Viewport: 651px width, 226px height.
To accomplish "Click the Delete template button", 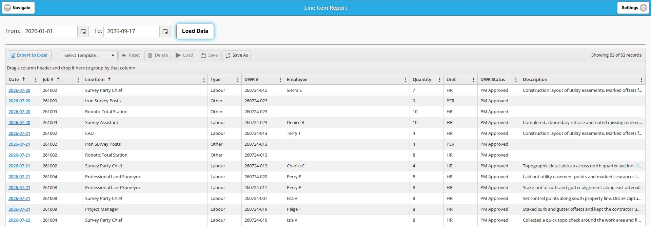I will (158, 55).
